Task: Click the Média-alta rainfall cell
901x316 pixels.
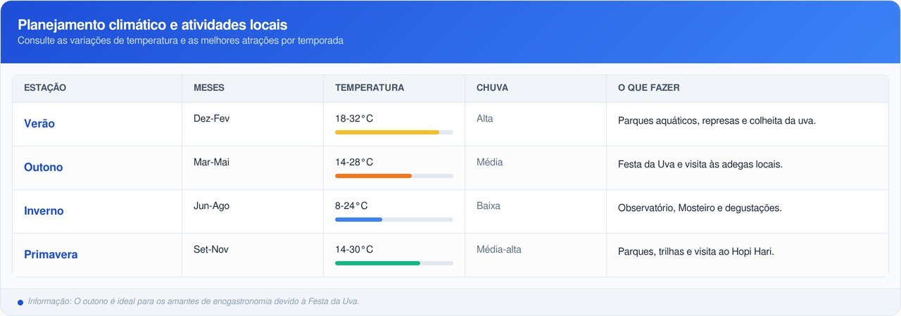Action: click(x=498, y=249)
